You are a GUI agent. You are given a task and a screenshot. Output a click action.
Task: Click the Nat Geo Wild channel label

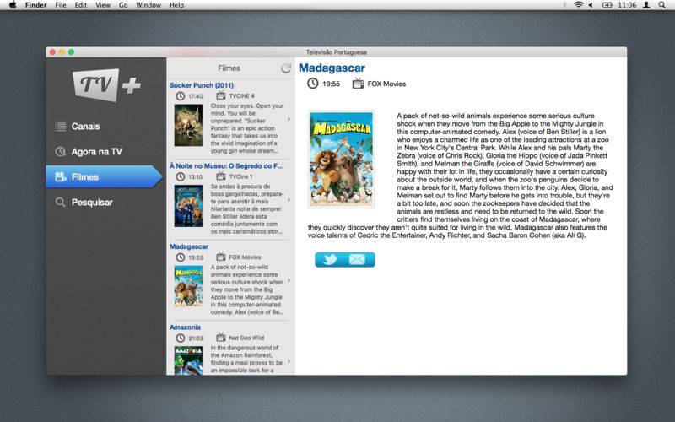pyautogui.click(x=246, y=338)
